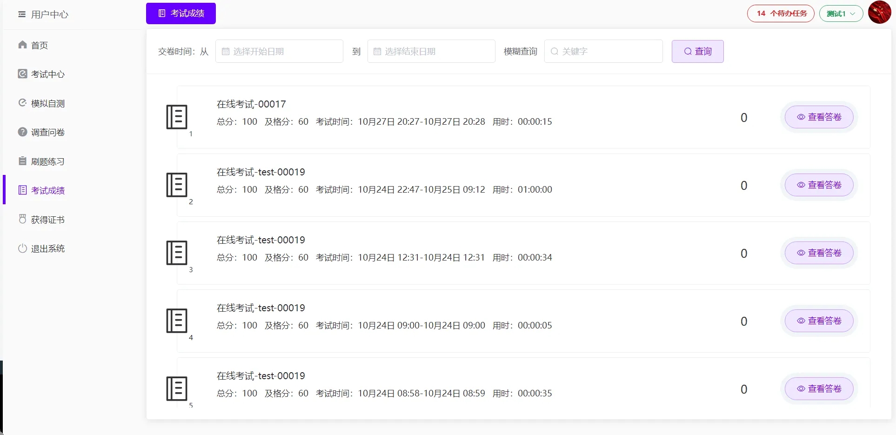Click the 模糊查询 label
896x435 pixels.
click(x=521, y=51)
